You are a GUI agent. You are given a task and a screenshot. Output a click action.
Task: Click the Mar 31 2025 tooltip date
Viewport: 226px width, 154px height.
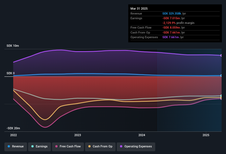coord(139,9)
